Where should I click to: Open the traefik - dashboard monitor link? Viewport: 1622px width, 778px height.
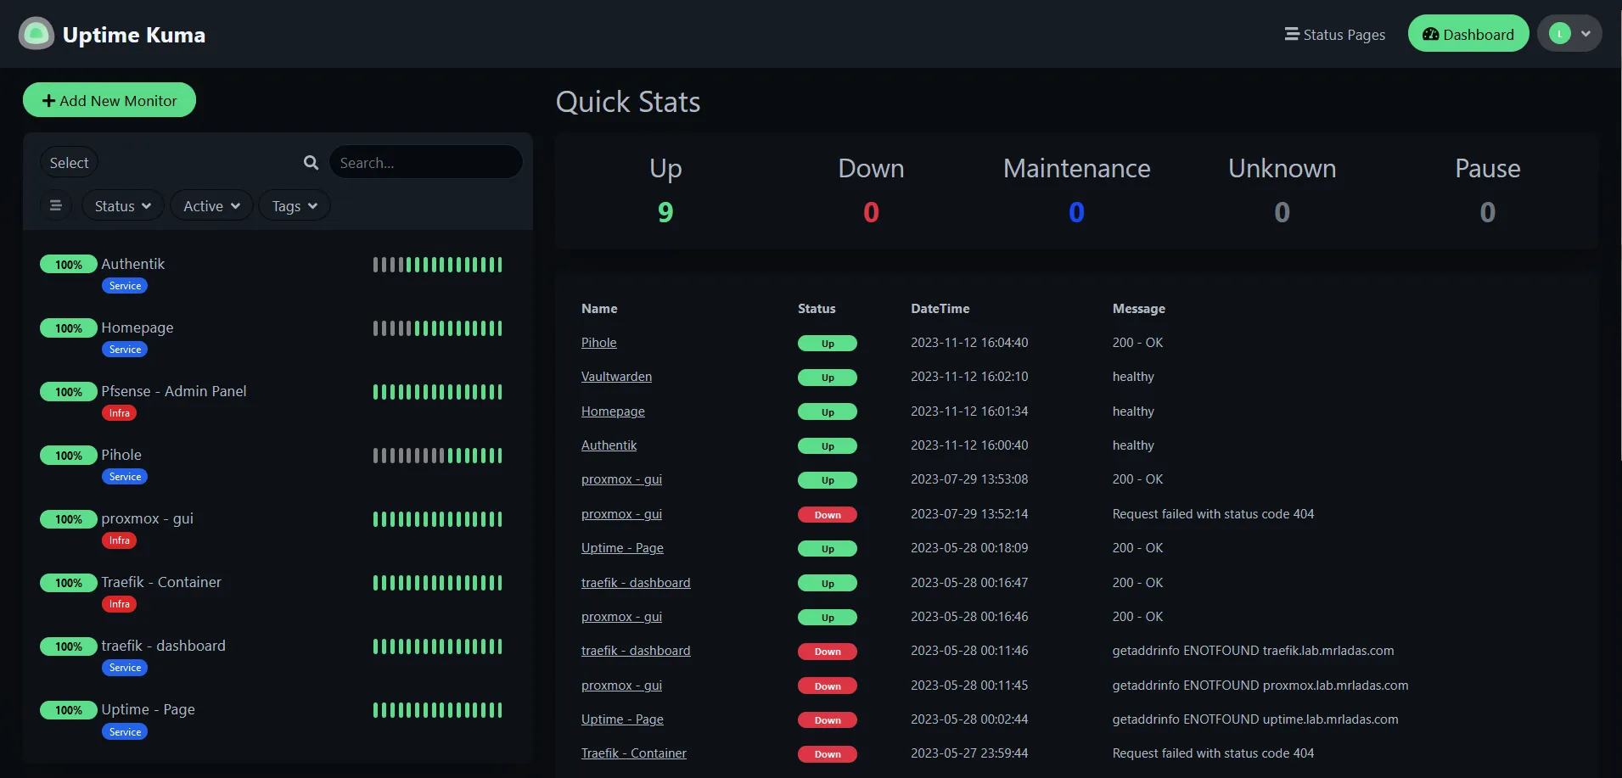pyautogui.click(x=635, y=583)
